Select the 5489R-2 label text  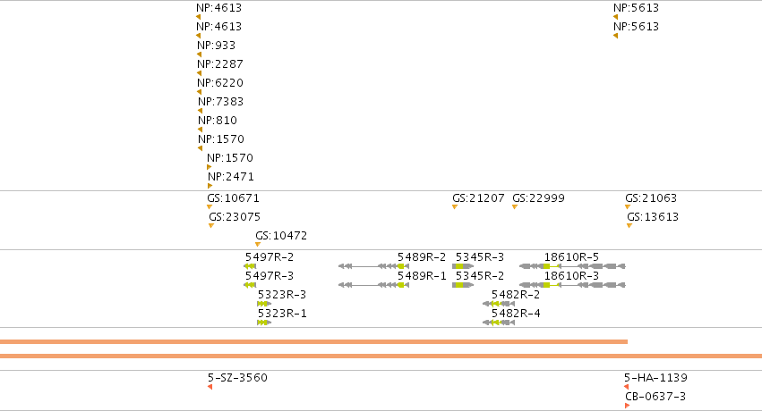click(422, 257)
